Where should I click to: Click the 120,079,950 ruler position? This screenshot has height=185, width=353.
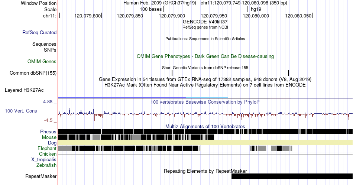(214, 16)
